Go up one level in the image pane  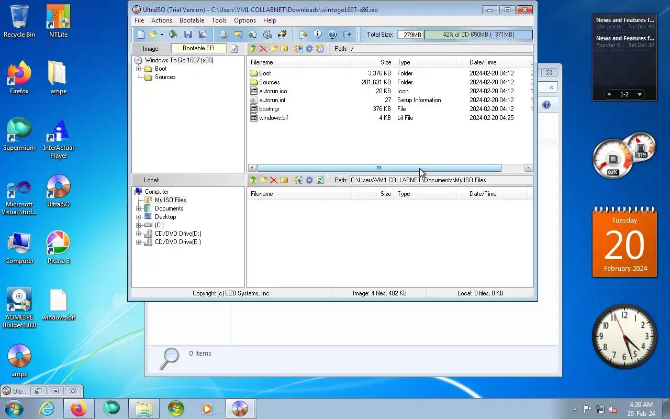253,49
